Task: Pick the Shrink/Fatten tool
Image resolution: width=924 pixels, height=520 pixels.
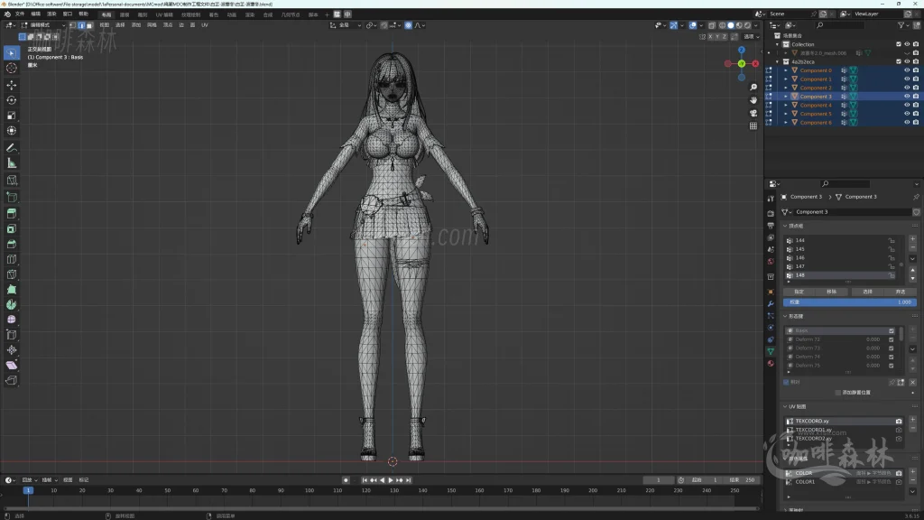Action: pos(11,350)
